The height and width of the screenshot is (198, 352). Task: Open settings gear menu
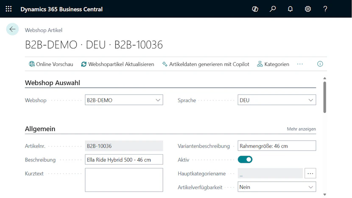click(308, 9)
